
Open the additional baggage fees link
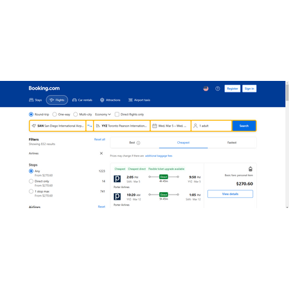click(x=159, y=156)
